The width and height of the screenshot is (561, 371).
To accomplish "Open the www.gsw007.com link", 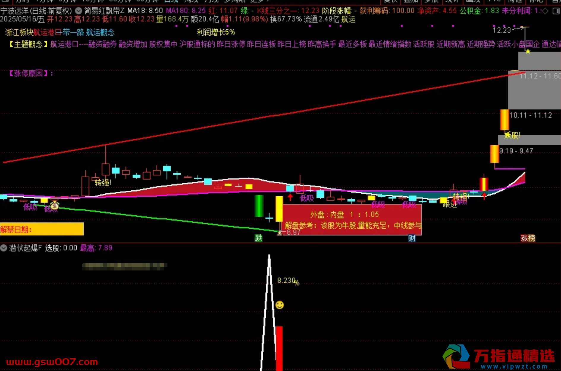I will click(x=52, y=362).
